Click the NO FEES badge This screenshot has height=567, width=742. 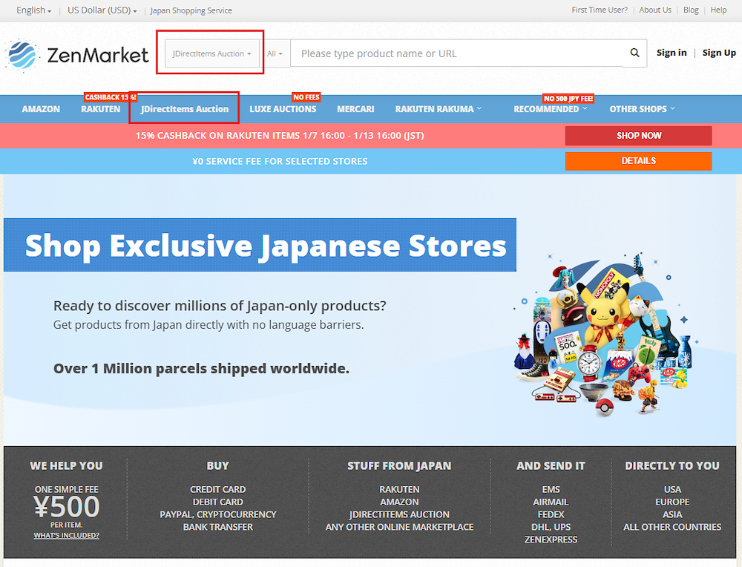click(x=306, y=97)
